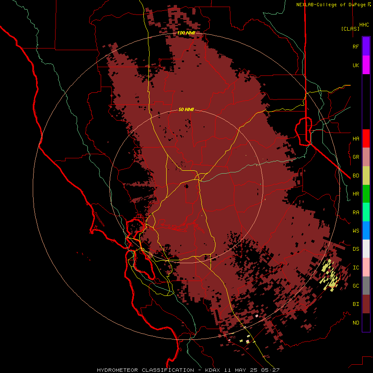Click the blue WS legend swatch
373x373 pixels.
366,230
